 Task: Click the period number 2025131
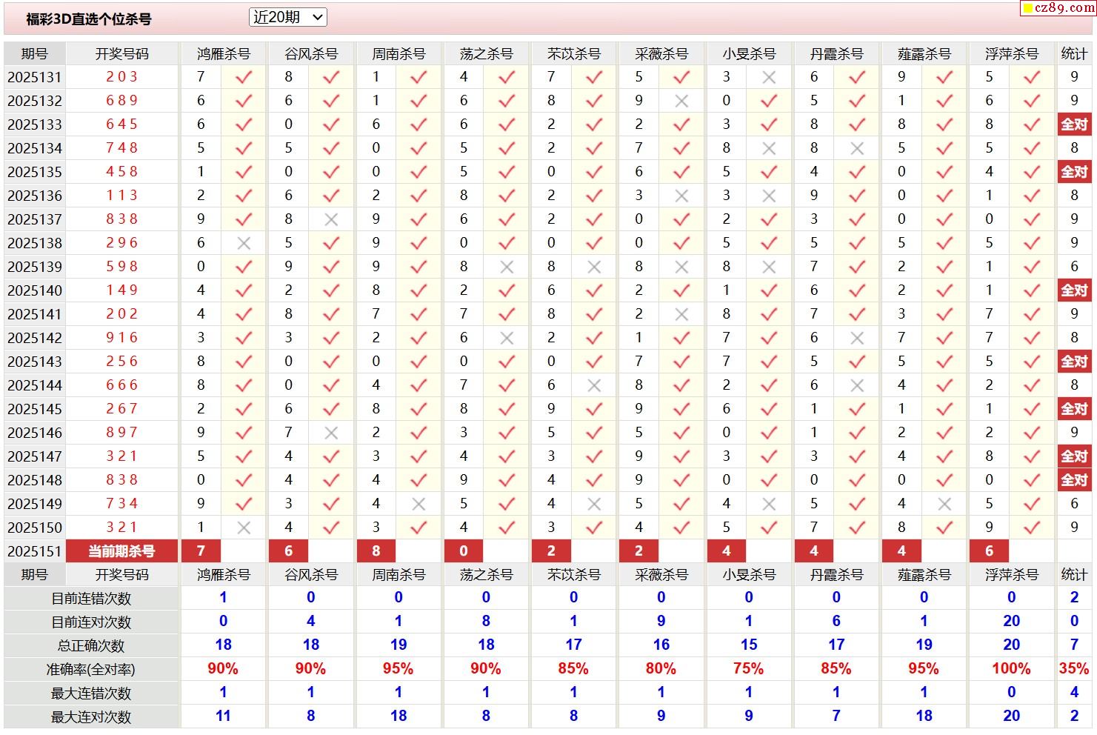pyautogui.click(x=35, y=77)
